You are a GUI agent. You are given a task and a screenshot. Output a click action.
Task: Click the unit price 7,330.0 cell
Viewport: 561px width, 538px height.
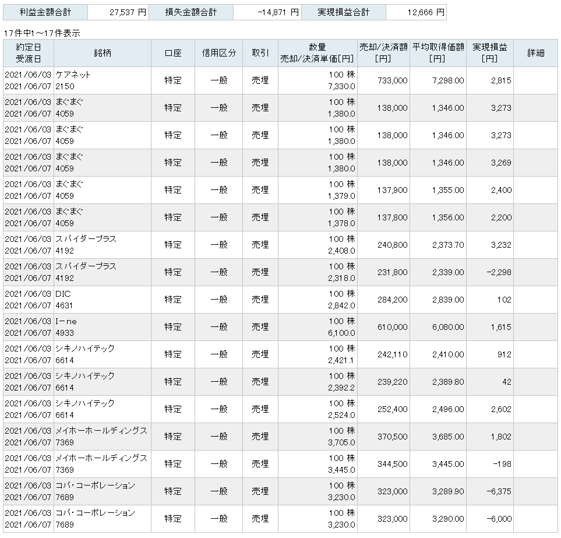pyautogui.click(x=342, y=87)
